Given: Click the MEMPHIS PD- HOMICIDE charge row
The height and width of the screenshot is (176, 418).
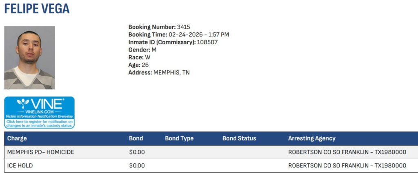Looking at the screenshot, I should coord(40,152).
